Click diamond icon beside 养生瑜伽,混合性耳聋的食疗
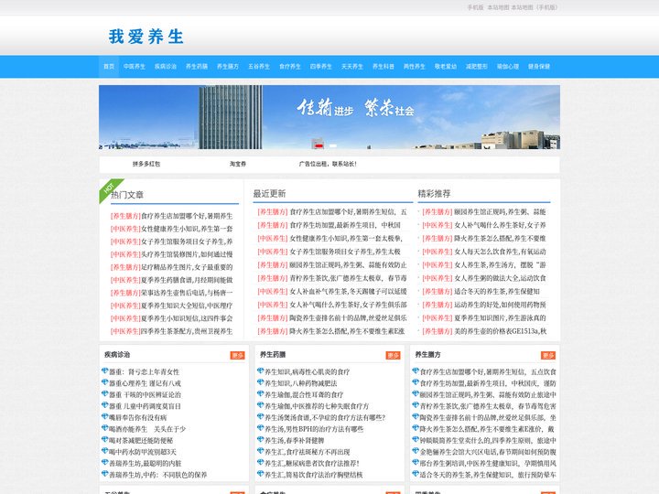The image size is (659, 494). click(x=261, y=393)
